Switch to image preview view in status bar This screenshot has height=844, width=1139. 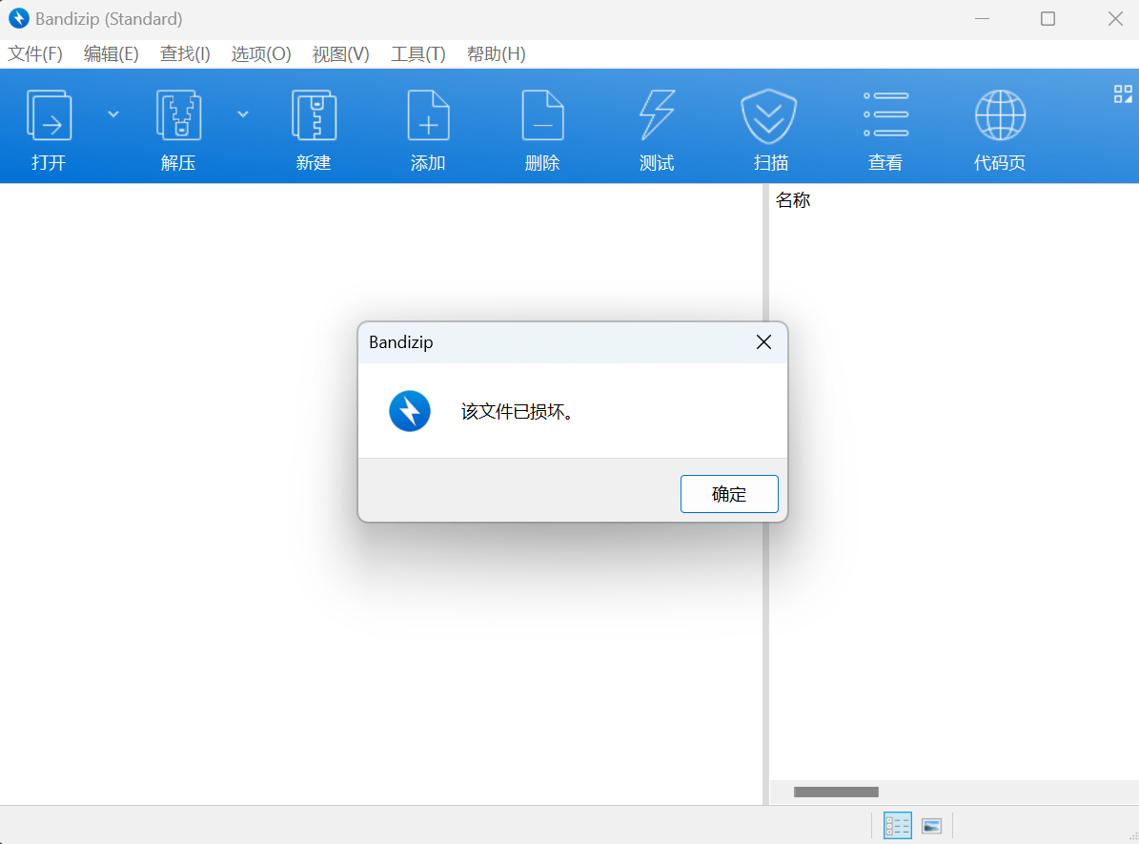[931, 826]
